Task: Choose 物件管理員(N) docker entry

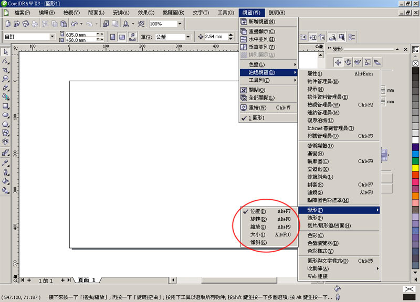Action: (x=339, y=81)
